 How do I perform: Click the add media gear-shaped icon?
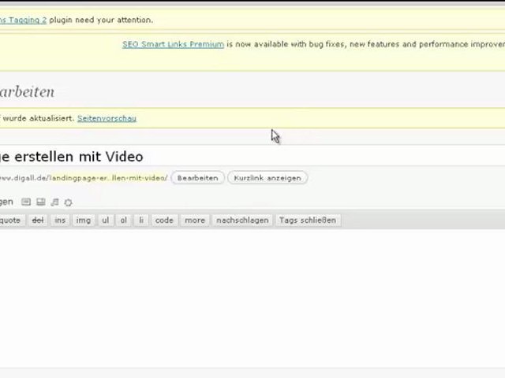[68, 202]
